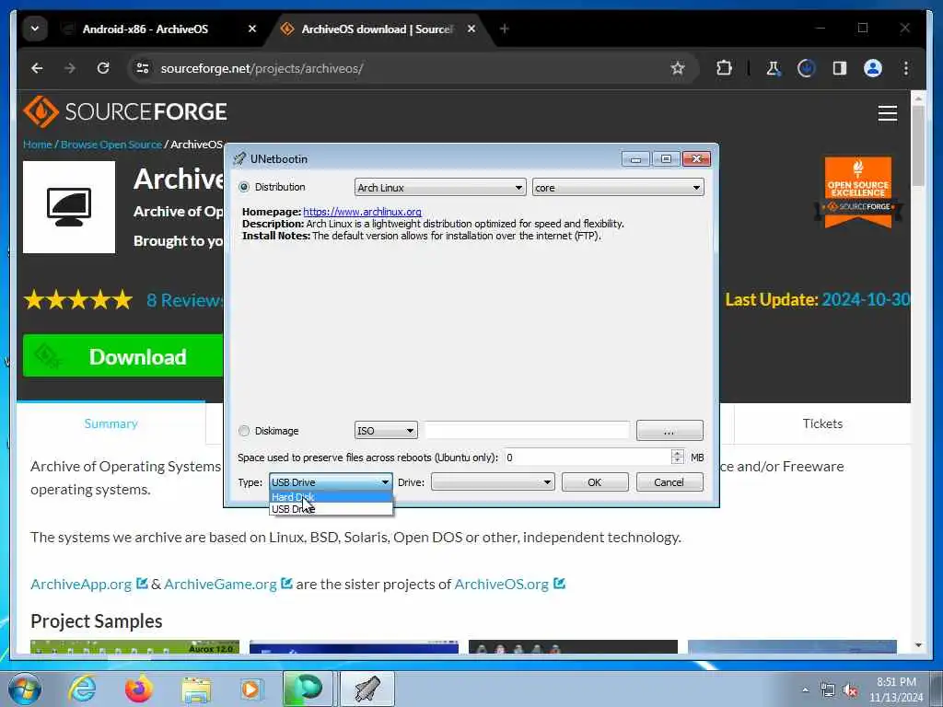Open the Arch Linux distribution dropdown
The width and height of the screenshot is (943, 707).
coord(440,188)
